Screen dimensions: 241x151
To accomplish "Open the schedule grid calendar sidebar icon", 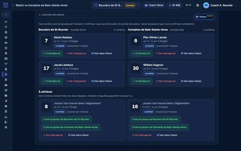I will 6,32.
